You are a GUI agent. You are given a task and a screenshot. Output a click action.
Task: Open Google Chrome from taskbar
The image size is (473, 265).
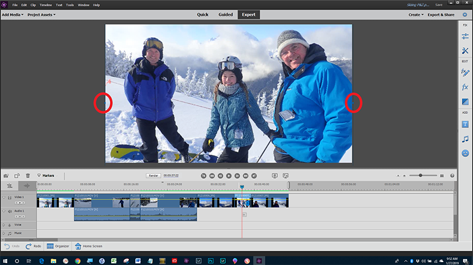[x=77, y=261]
